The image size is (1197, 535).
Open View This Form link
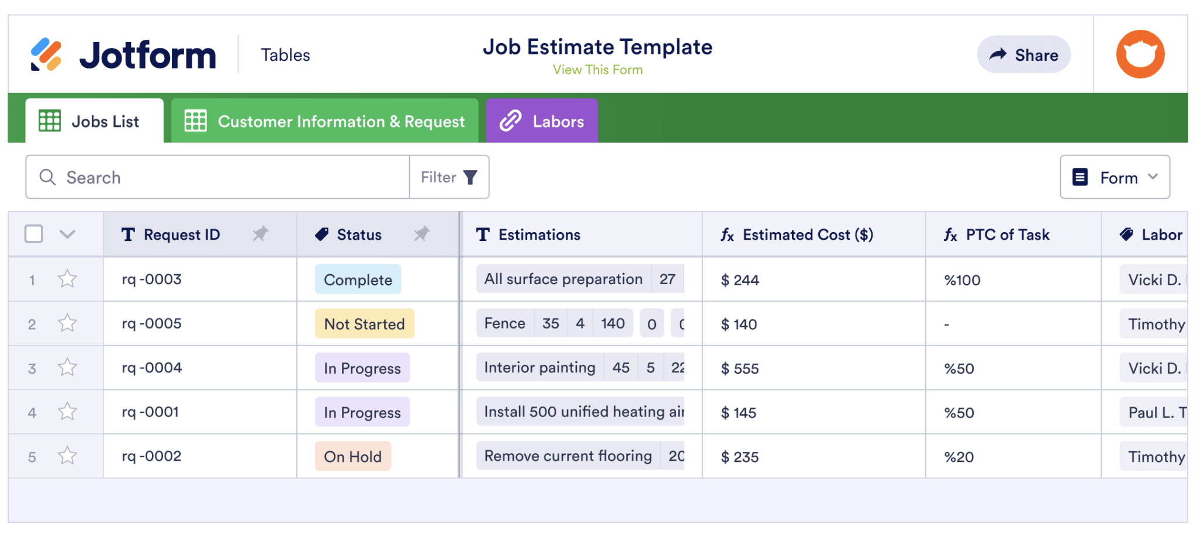point(597,70)
